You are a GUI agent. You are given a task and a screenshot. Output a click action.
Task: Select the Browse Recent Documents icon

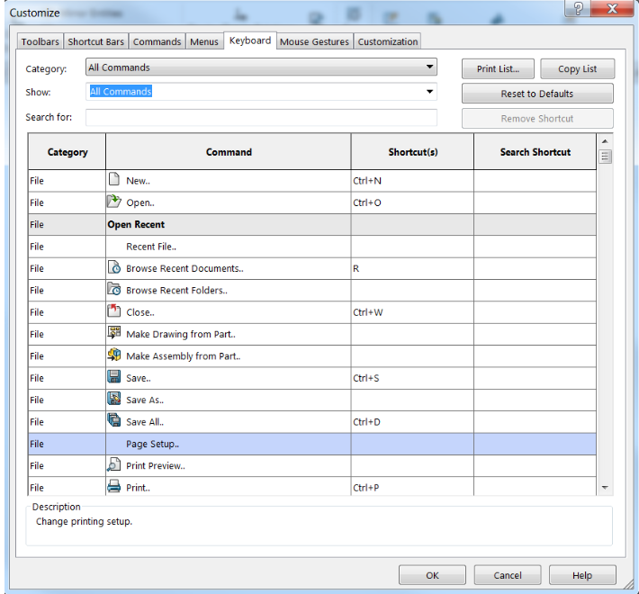point(114,268)
